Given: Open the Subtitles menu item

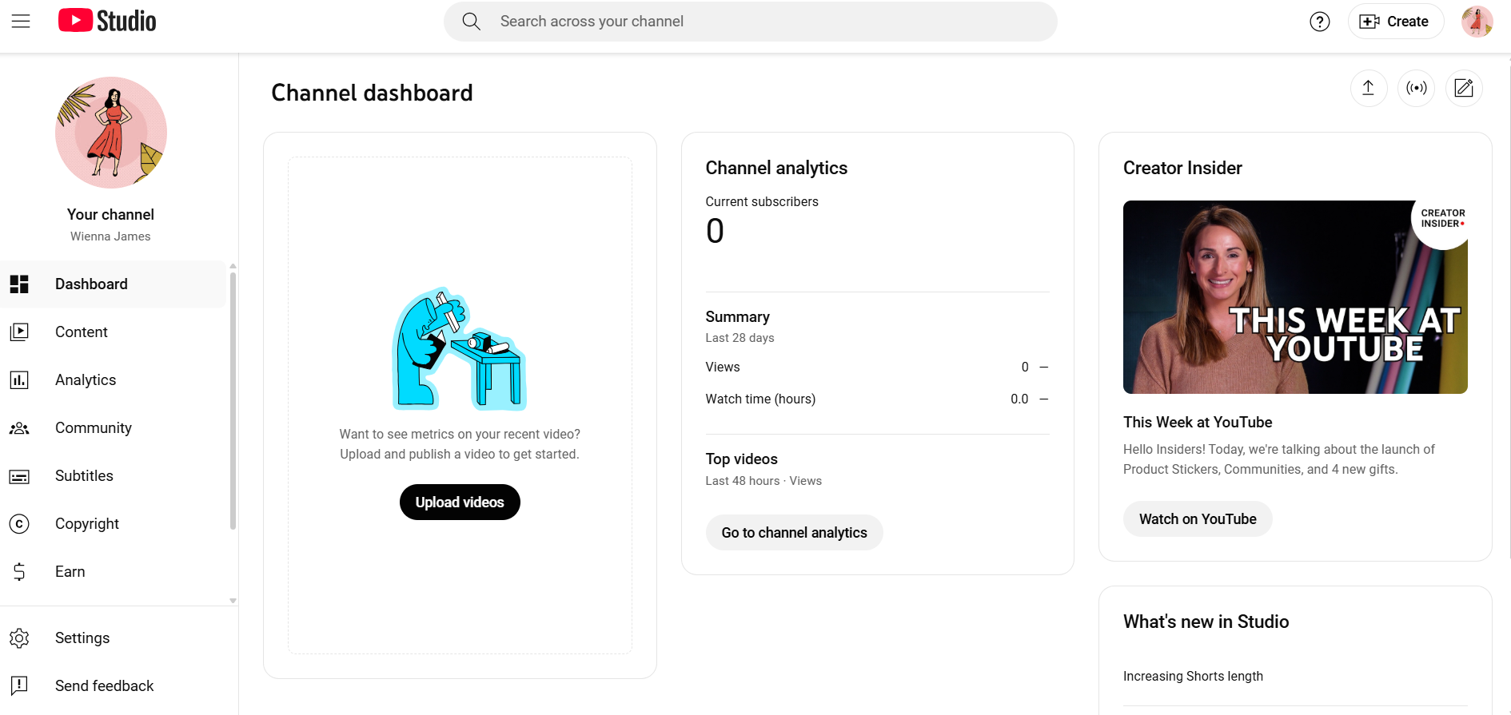Looking at the screenshot, I should [x=113, y=476].
